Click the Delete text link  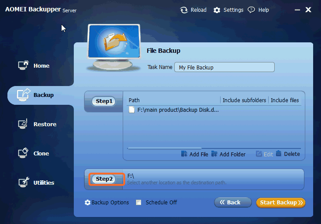coord(292,154)
